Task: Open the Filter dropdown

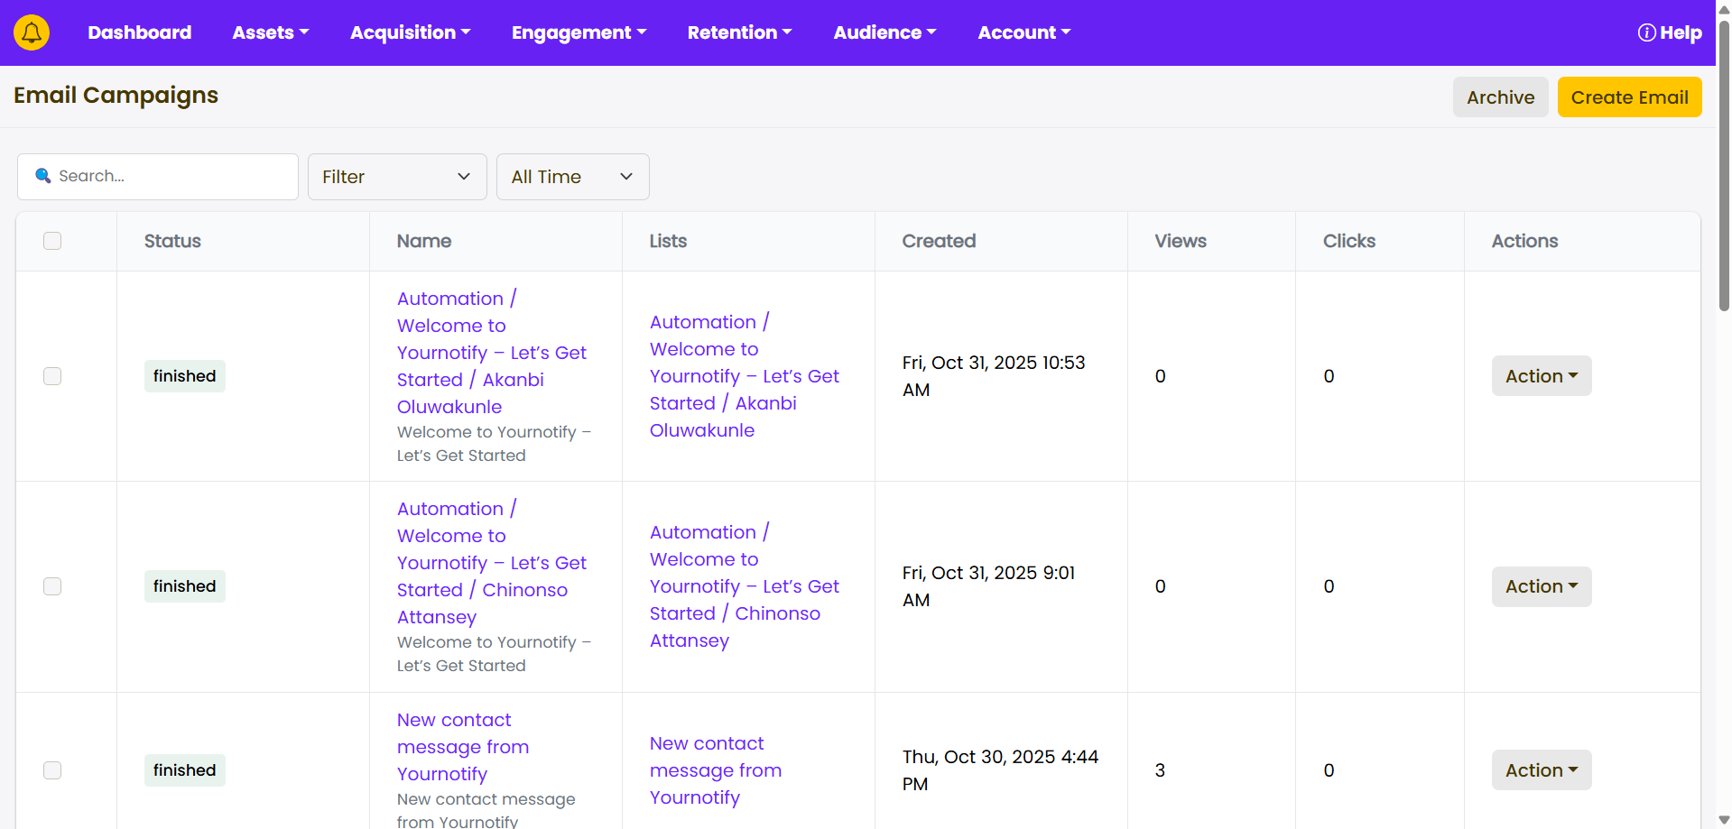Action: point(396,177)
